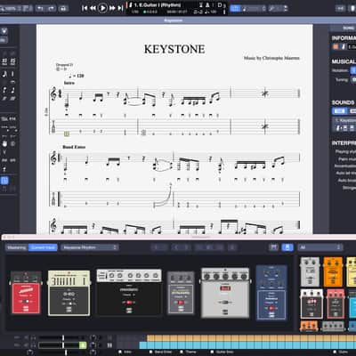The height and width of the screenshot is (356, 356).
Task: Click the first track's volume slider handle
Action: (63, 338)
